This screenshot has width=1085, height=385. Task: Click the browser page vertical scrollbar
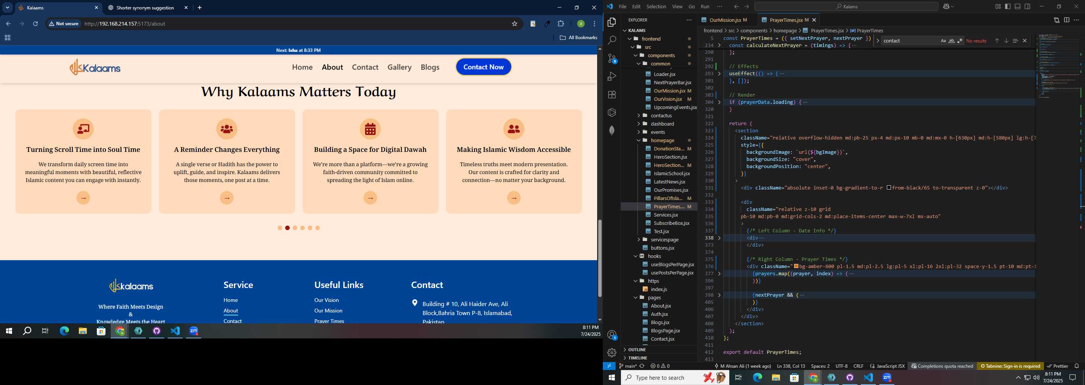(599, 258)
